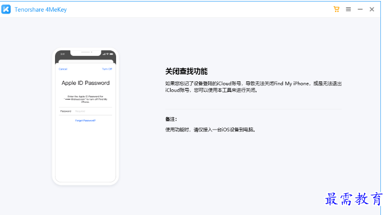Click the iCloud account description paragraph
The image size is (387, 215).
254,87
